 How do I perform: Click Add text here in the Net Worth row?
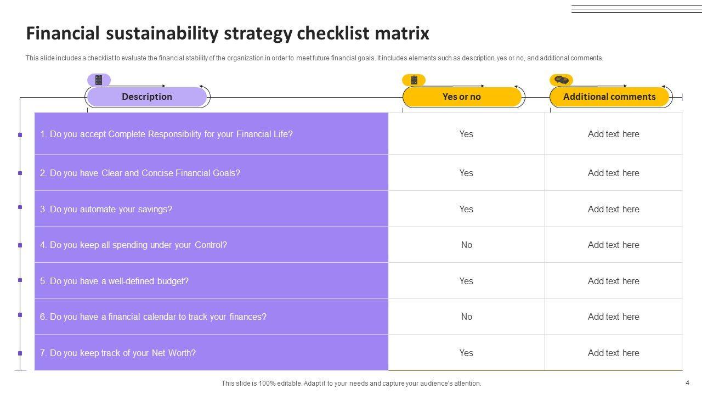click(613, 353)
